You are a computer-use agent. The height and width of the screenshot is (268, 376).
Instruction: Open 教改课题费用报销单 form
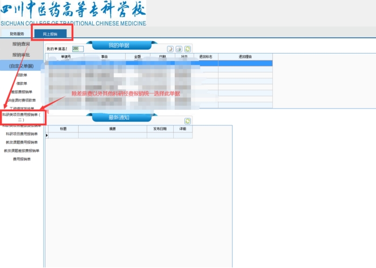pyautogui.click(x=22, y=142)
